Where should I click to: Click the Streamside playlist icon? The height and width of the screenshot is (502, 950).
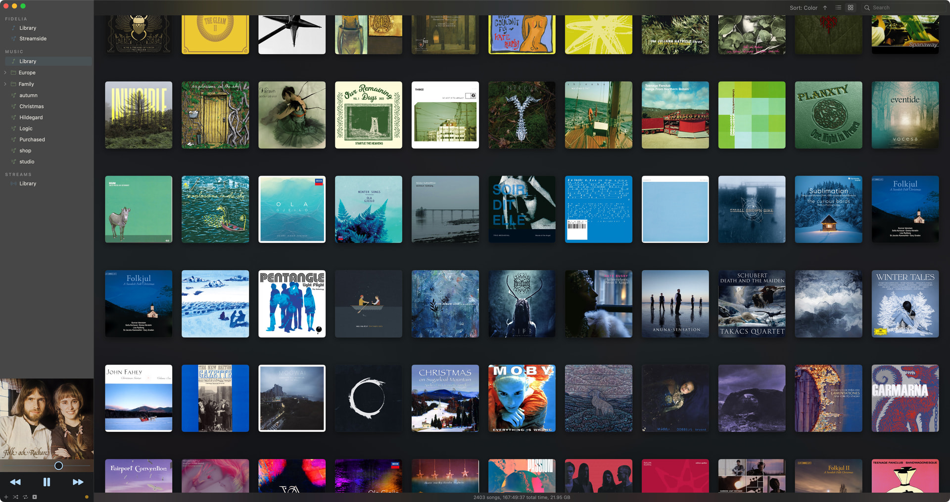[14, 39]
